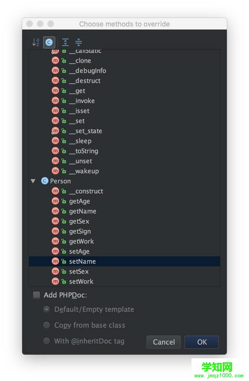Collapse the Person tree node
The image size is (249, 381).
(x=33, y=181)
